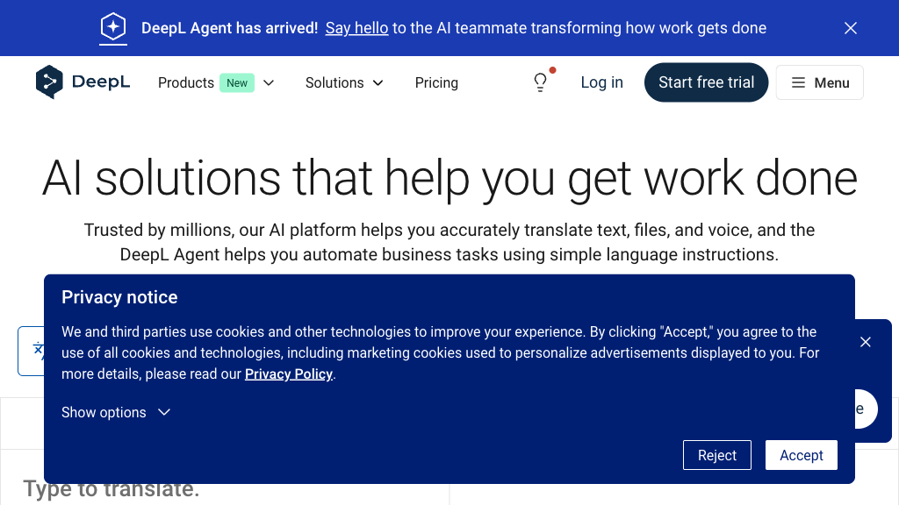Click the partially hidden circular button on right

(x=861, y=409)
